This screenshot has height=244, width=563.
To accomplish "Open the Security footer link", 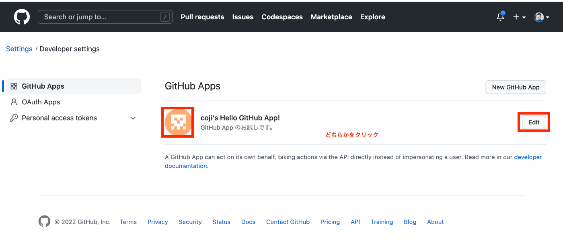I will pos(190,222).
